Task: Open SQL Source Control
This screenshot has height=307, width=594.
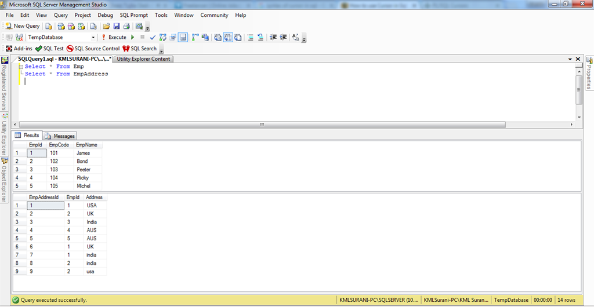Action: coord(93,49)
